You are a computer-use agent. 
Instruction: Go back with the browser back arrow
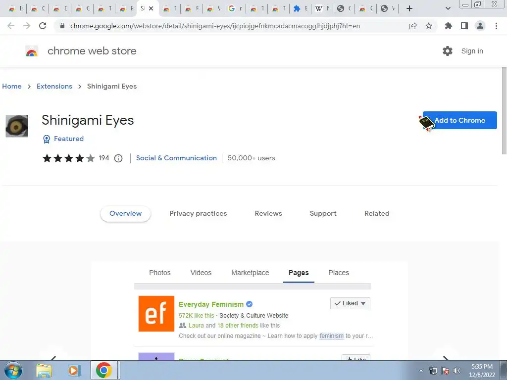(x=11, y=26)
